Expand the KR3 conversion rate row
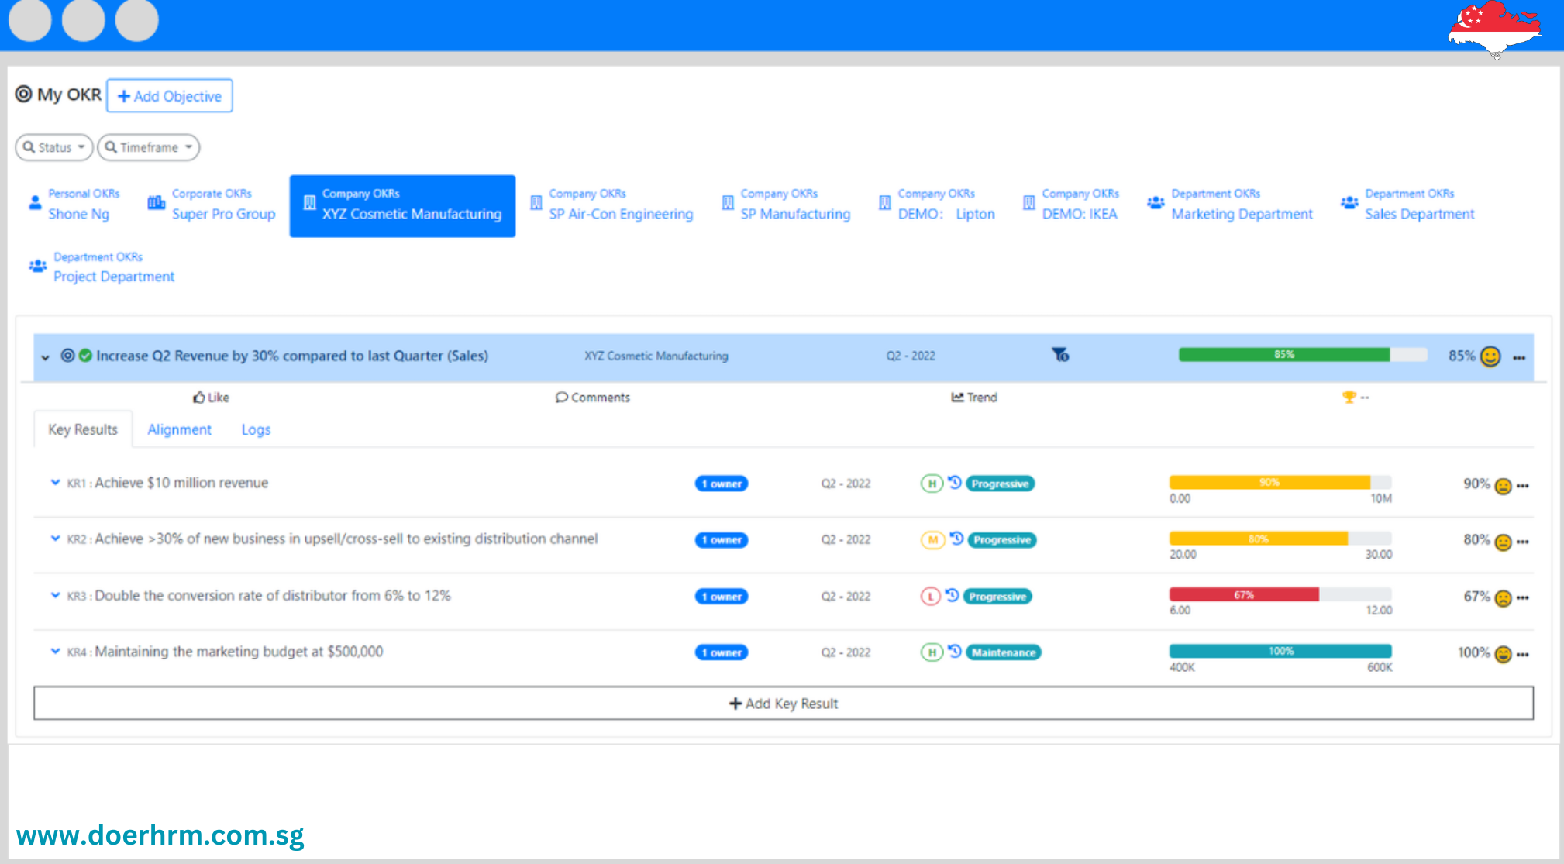Viewport: 1564px width, 864px height. click(55, 595)
